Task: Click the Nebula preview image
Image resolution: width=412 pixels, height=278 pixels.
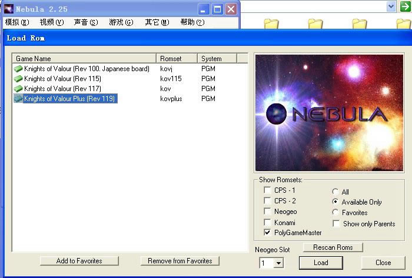Action: (x=329, y=113)
